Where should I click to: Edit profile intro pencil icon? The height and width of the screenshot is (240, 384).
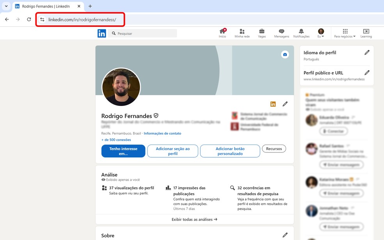click(x=285, y=104)
